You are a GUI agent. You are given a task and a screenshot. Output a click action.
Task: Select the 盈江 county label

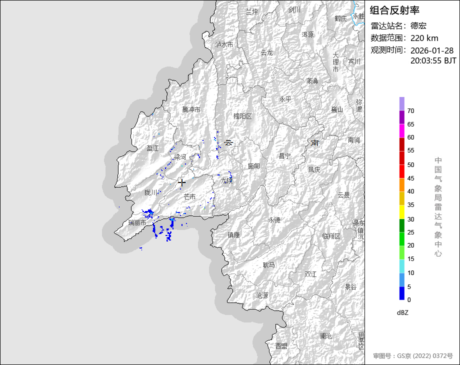pos(152,148)
